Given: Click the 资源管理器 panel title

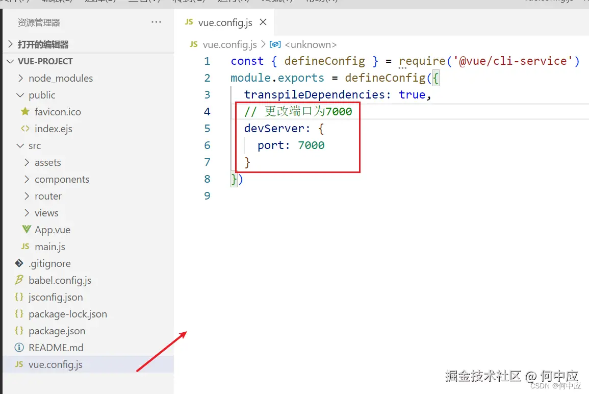Looking at the screenshot, I should 39,22.
